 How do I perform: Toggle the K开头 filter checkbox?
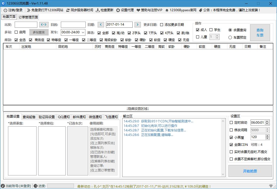pos(162,33)
